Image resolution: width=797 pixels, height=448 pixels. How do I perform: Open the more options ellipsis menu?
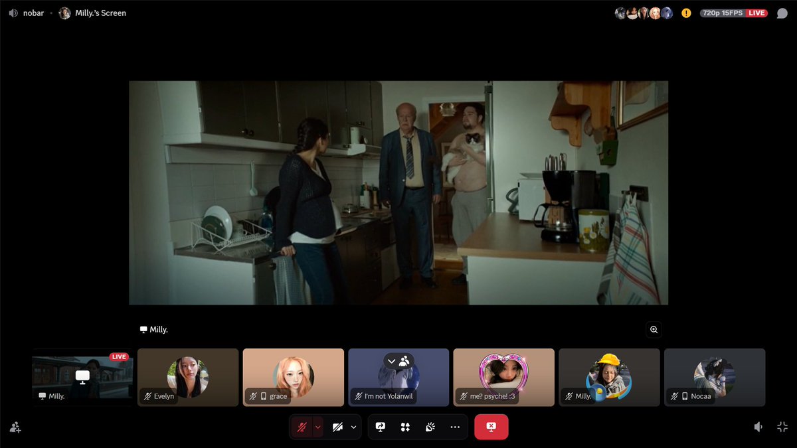tap(455, 427)
